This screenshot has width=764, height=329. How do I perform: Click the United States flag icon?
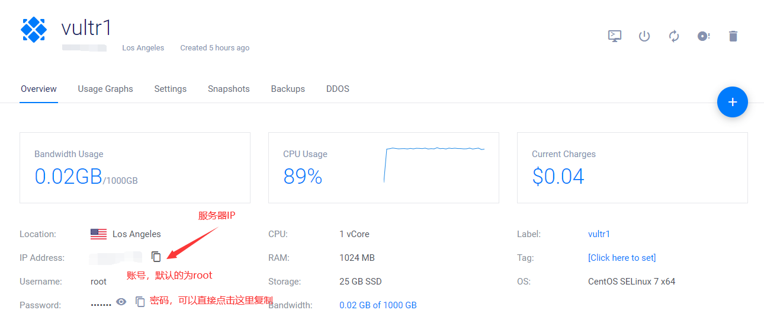pos(98,234)
